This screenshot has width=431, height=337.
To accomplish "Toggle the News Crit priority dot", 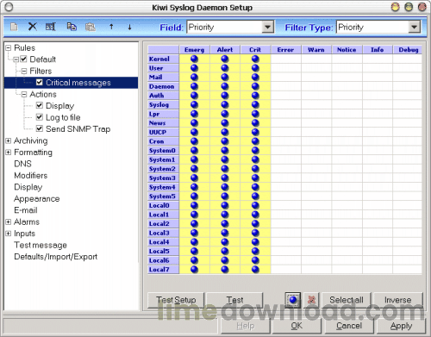I will click(255, 123).
